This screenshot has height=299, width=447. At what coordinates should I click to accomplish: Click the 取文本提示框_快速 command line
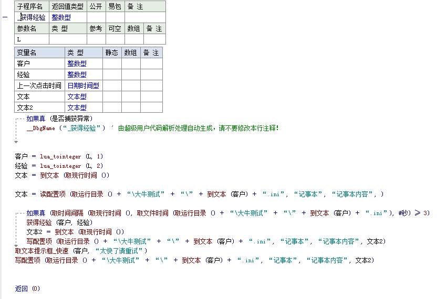[81, 251]
